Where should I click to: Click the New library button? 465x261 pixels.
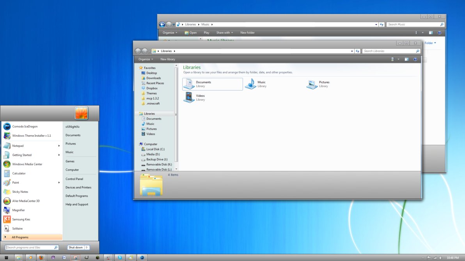(x=168, y=59)
